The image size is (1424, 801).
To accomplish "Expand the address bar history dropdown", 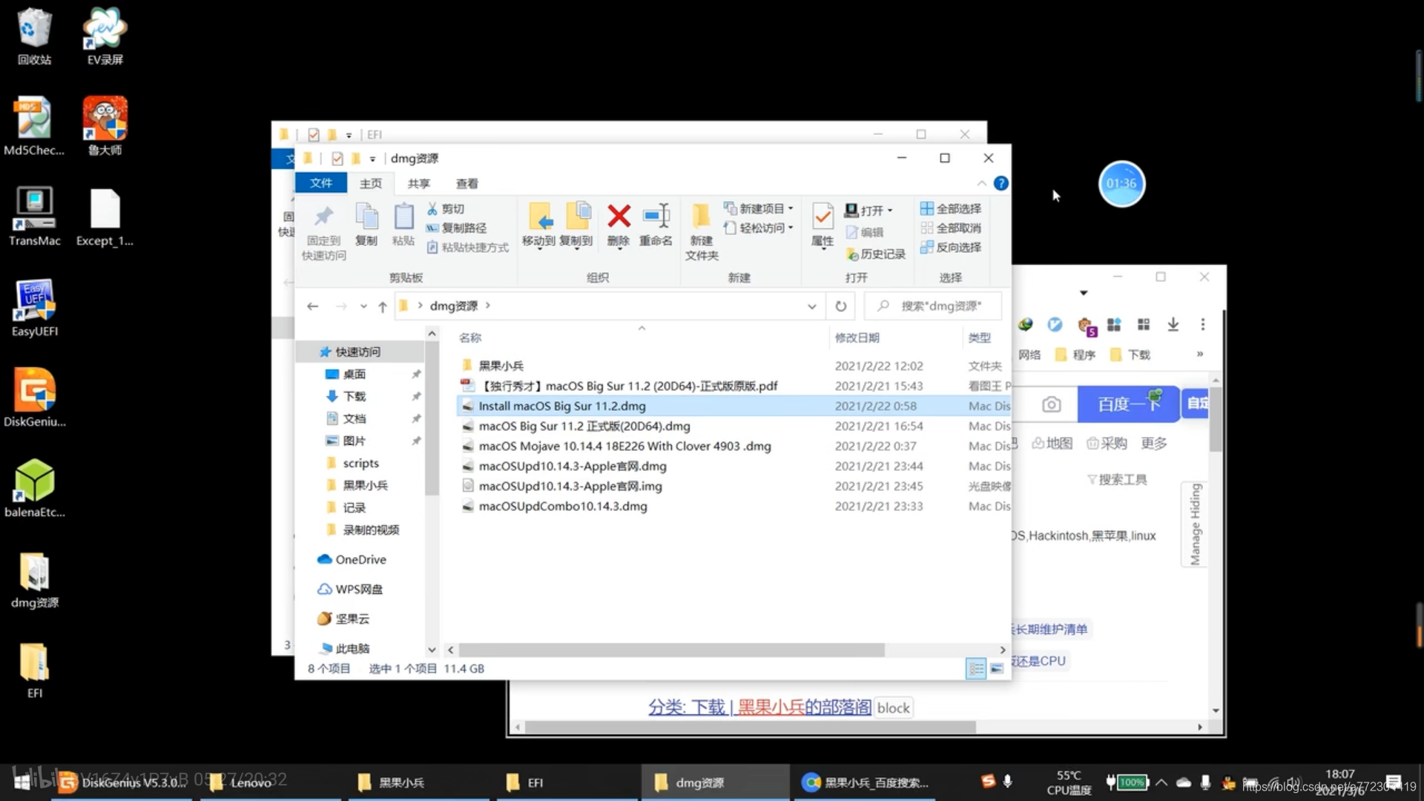I will tap(811, 306).
